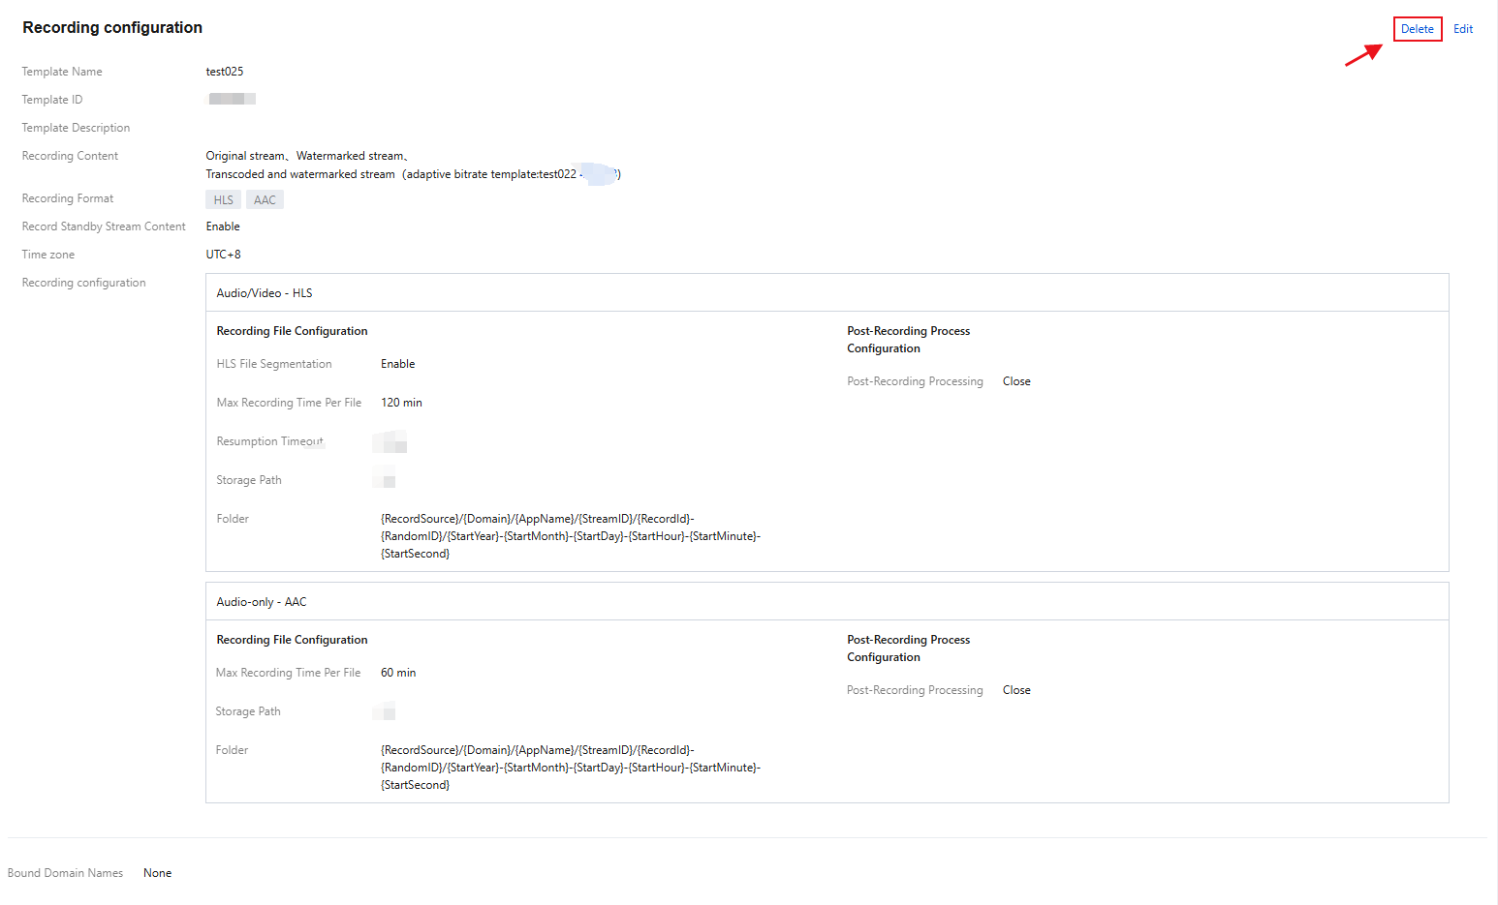Select the AAC recording format tag
This screenshot has width=1498, height=905.
tap(265, 200)
